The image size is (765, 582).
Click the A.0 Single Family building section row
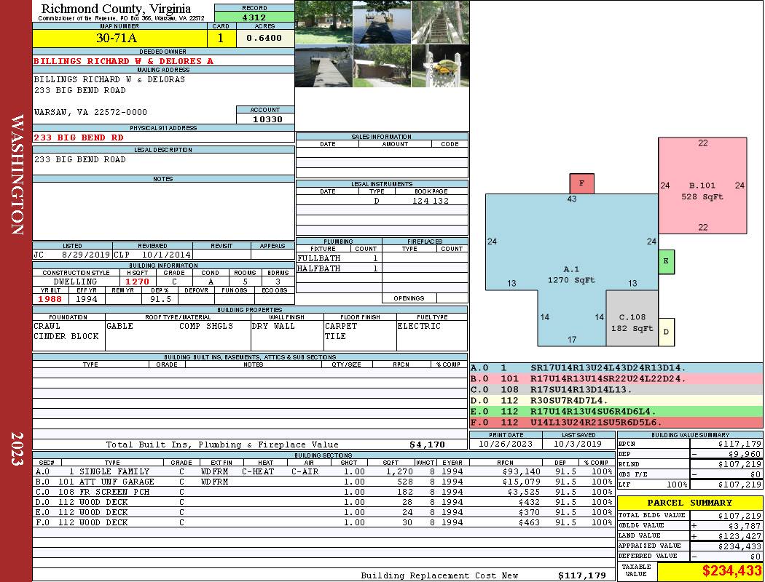point(323,471)
